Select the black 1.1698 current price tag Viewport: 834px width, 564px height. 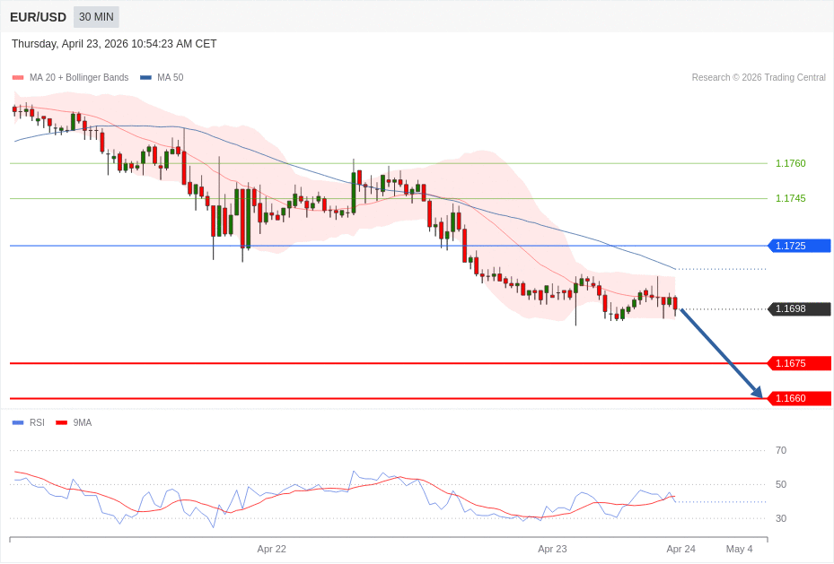[798, 309]
